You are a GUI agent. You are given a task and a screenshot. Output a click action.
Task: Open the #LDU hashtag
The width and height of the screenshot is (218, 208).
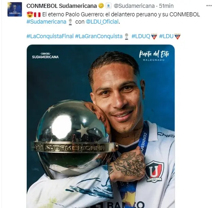(166, 37)
